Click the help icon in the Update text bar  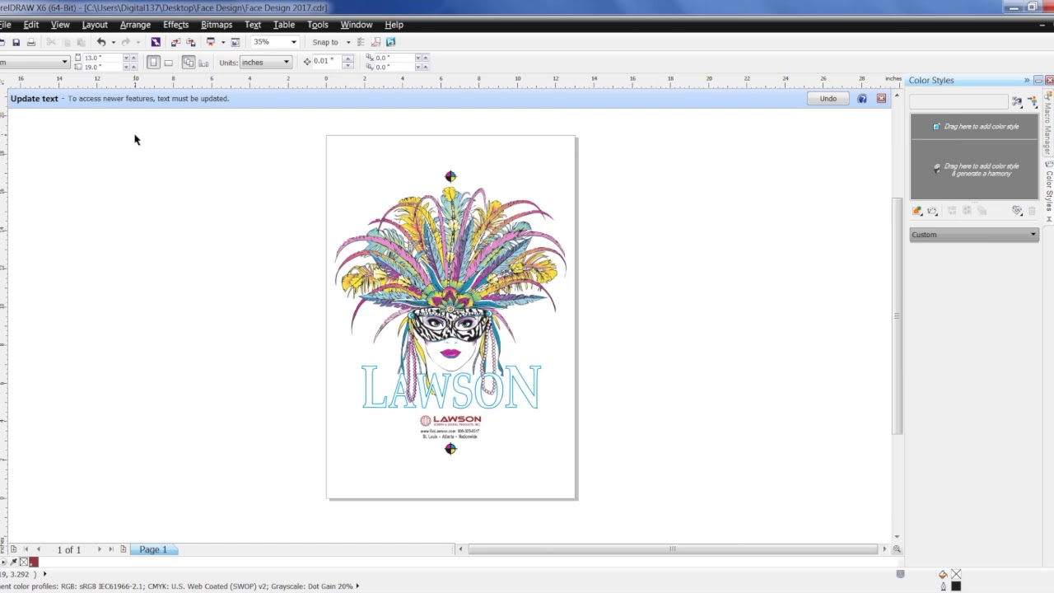(862, 99)
